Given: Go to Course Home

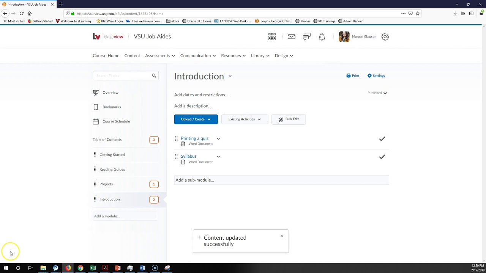Looking at the screenshot, I should click(x=106, y=56).
